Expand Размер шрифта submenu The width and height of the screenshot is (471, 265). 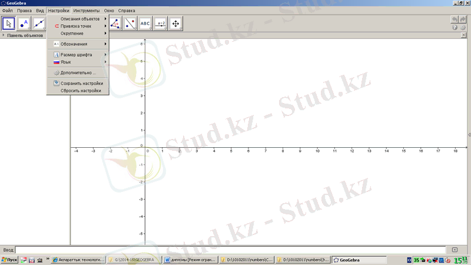pyautogui.click(x=78, y=55)
